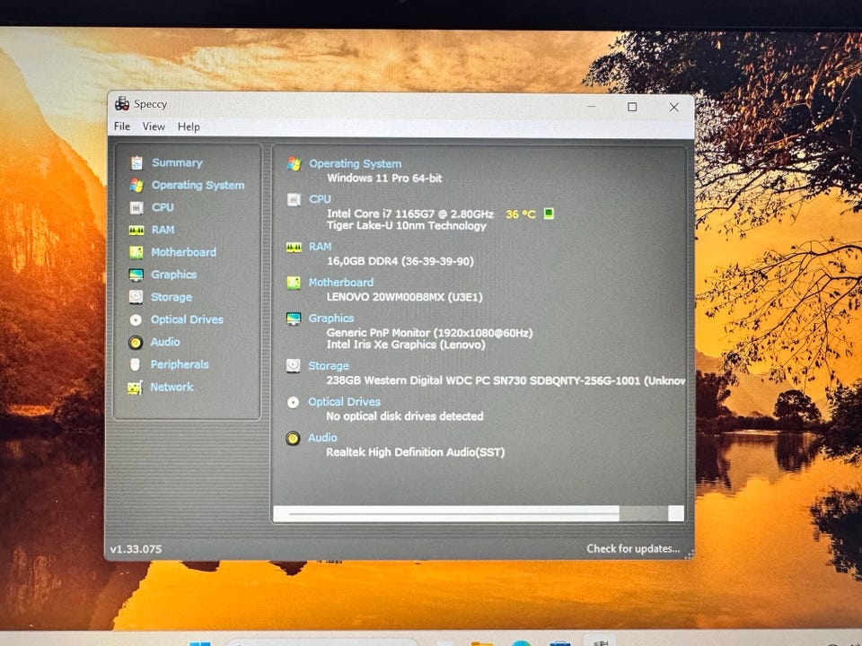This screenshot has height=646, width=862.
Task: Click the Speccy app icon in title bar
Action: click(122, 103)
